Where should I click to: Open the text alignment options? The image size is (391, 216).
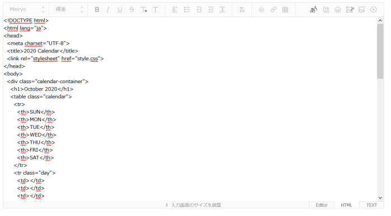click(x=175, y=9)
